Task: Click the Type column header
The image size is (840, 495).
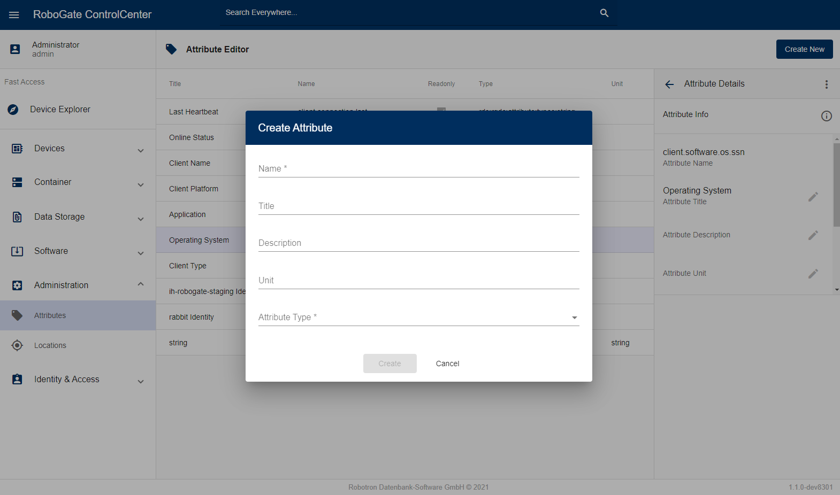Action: click(486, 84)
